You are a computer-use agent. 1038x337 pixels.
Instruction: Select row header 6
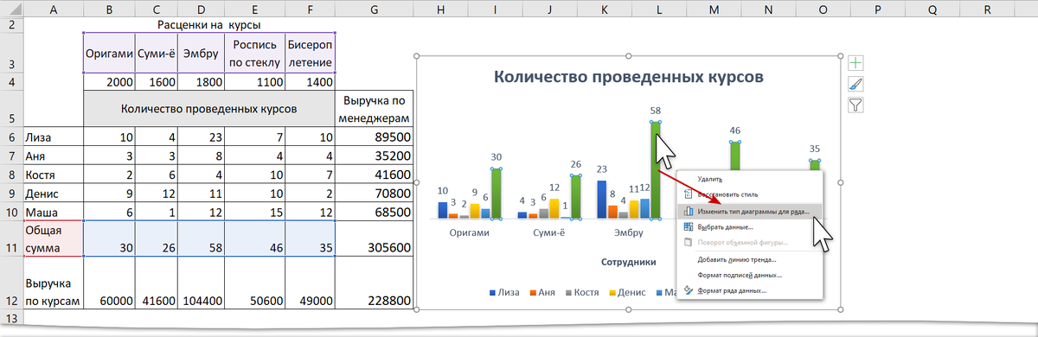pyautogui.click(x=10, y=137)
